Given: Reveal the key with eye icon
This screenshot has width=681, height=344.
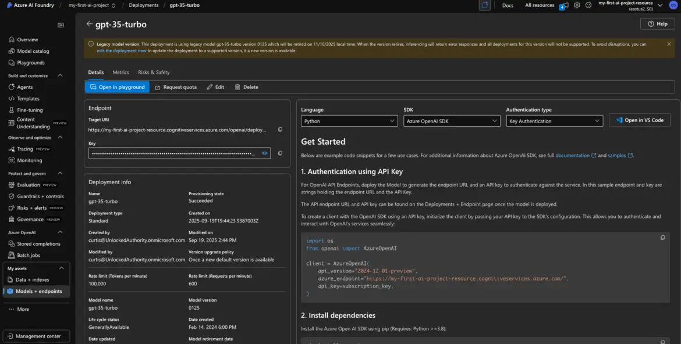Looking at the screenshot, I should pyautogui.click(x=264, y=153).
